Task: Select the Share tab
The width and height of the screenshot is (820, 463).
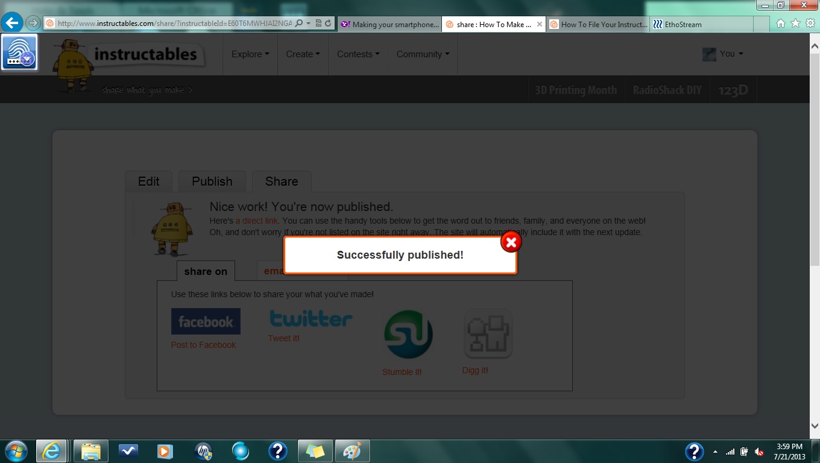Action: (x=282, y=181)
